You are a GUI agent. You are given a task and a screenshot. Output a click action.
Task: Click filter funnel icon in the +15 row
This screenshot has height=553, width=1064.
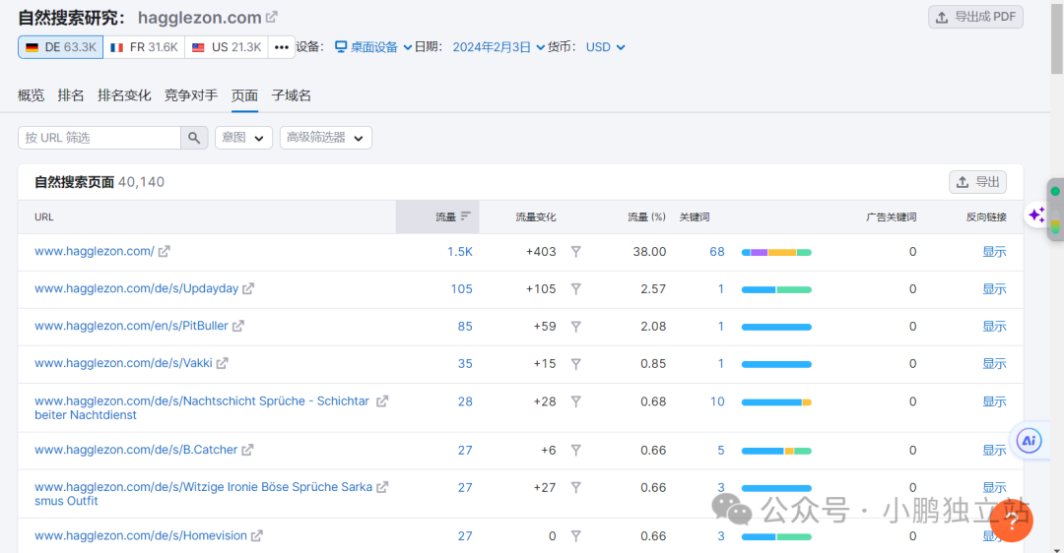(575, 363)
